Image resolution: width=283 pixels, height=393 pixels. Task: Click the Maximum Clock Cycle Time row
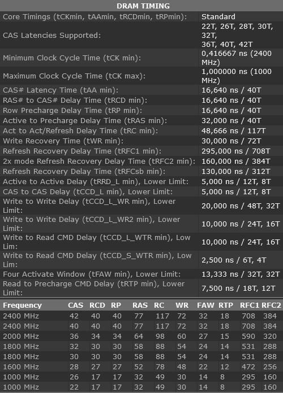pyautogui.click(x=141, y=76)
